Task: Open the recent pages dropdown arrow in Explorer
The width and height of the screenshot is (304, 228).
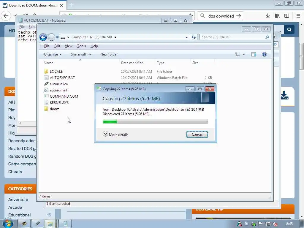Action: point(57,37)
